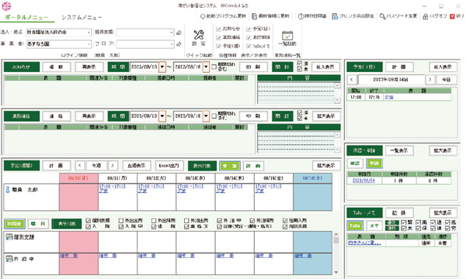Click 一覧表示 in 承認・申請 panel

click(x=399, y=150)
